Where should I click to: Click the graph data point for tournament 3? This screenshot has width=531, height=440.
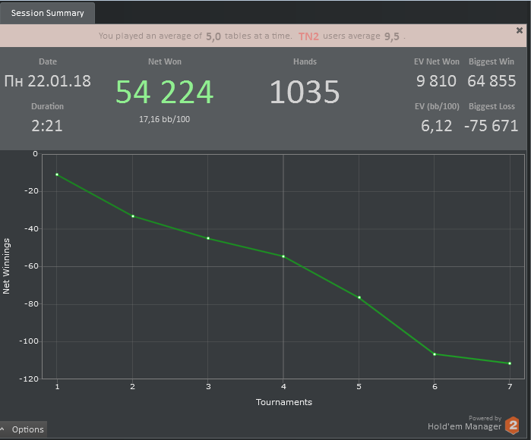208,238
